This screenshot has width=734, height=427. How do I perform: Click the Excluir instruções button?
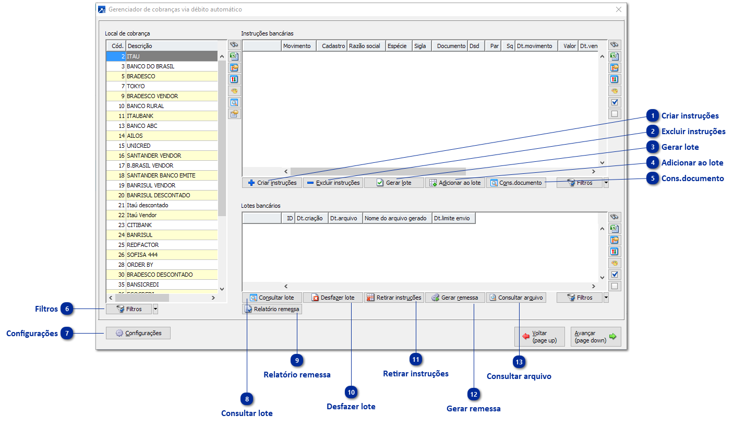click(x=333, y=183)
